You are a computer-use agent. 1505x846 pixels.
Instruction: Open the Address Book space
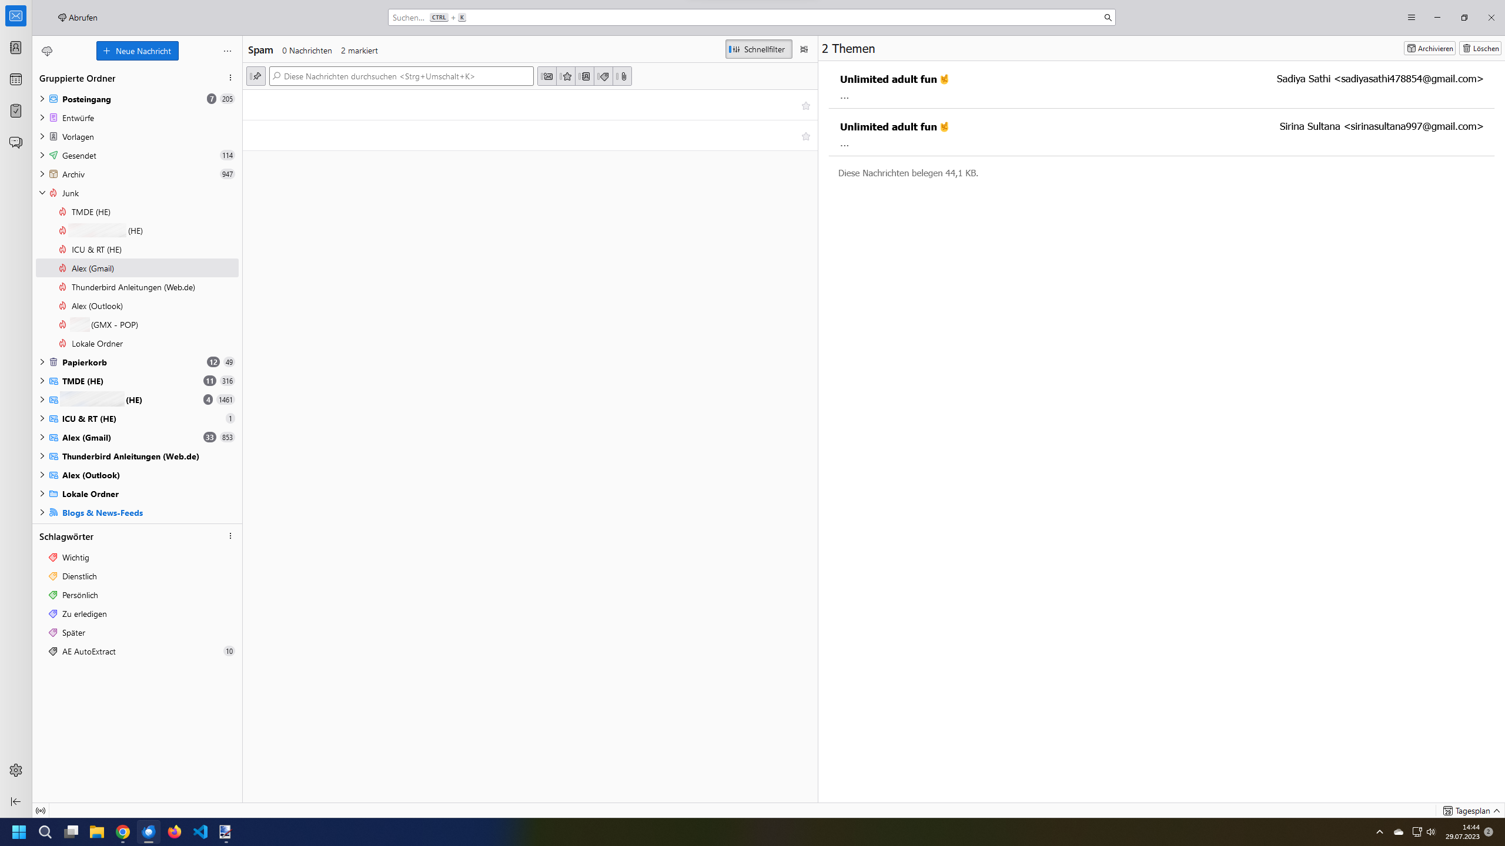click(16, 48)
